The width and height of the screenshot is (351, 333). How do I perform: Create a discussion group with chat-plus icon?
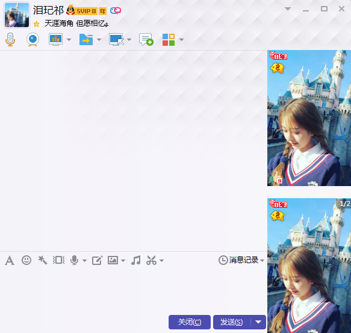coord(146,39)
